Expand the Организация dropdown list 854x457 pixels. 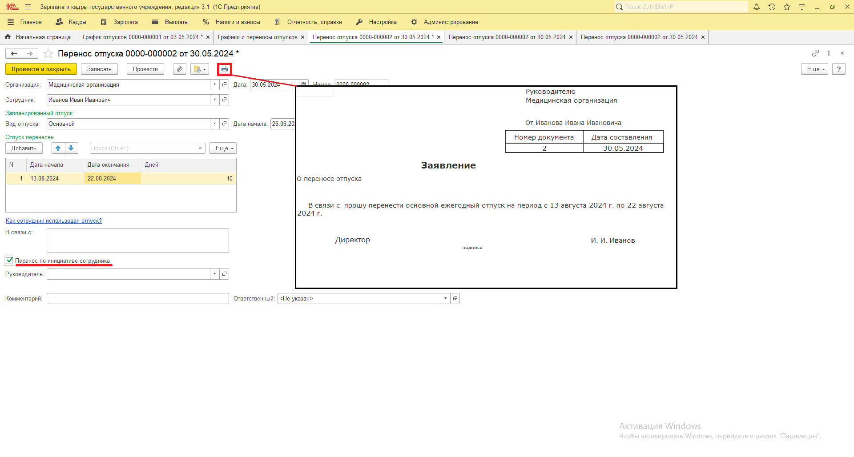(215, 85)
